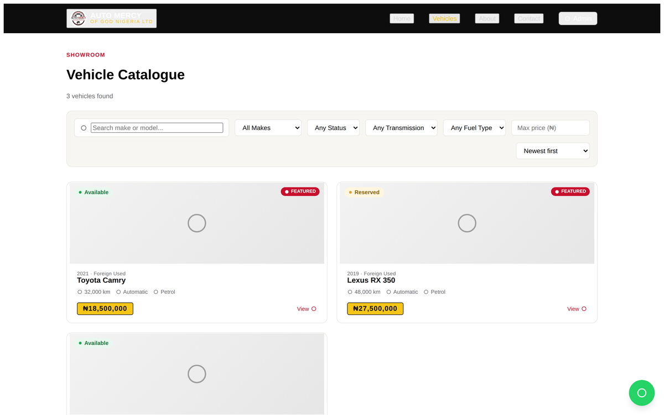The height and width of the screenshot is (415, 664).
Task: Click the 32,000 km mileage icon
Action: coord(80,292)
